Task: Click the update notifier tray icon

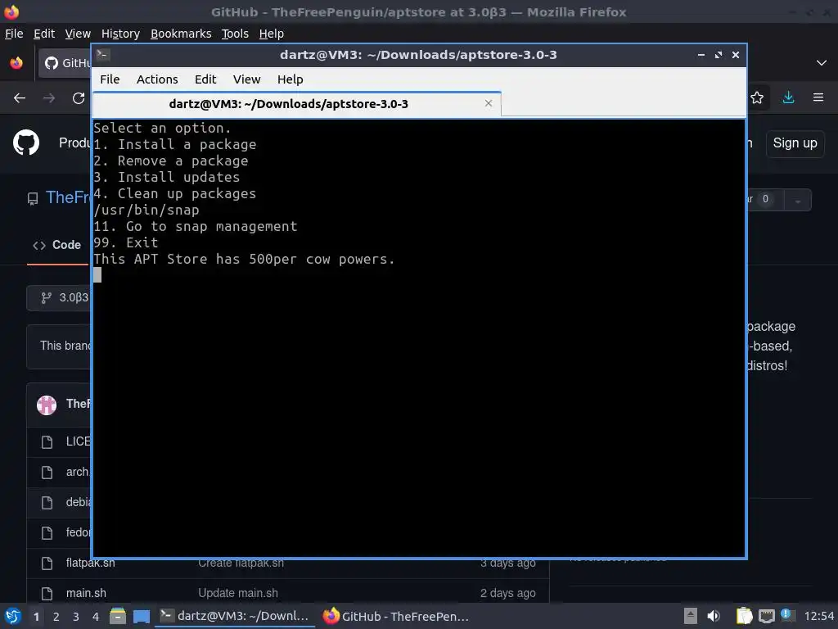Action: [787, 615]
